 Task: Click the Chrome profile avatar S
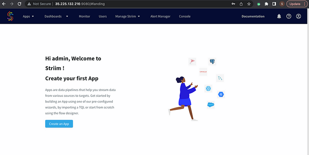click(x=282, y=4)
